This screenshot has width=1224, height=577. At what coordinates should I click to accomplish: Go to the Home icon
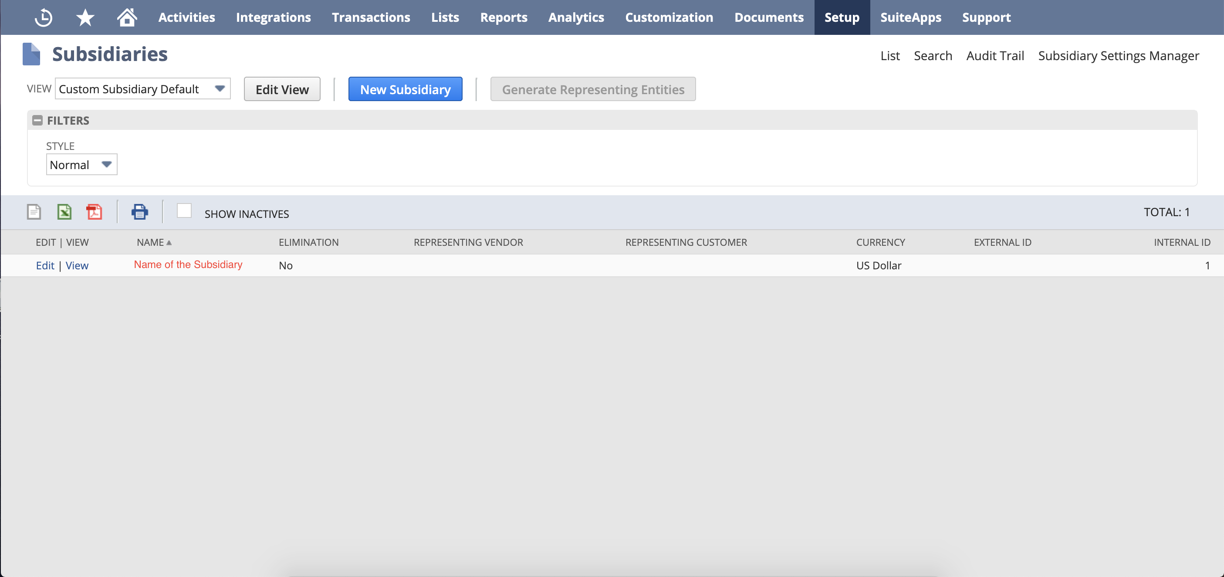126,17
